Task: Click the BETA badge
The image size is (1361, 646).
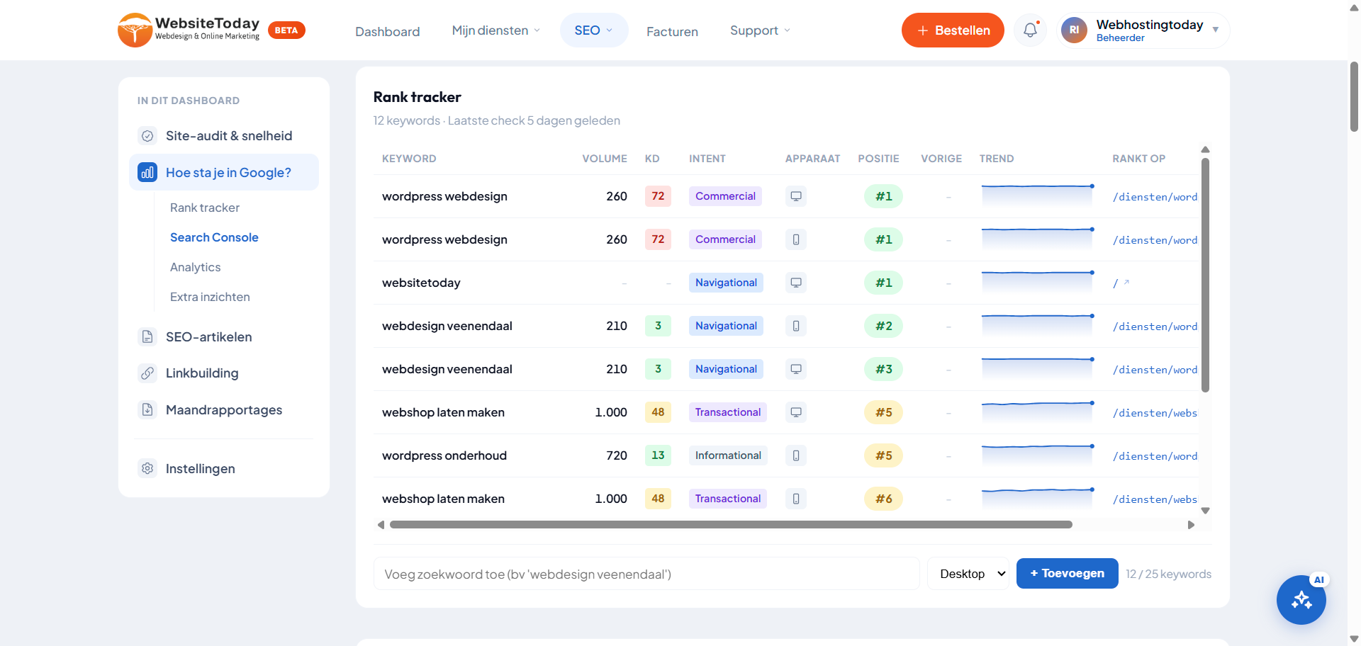Action: [x=286, y=30]
